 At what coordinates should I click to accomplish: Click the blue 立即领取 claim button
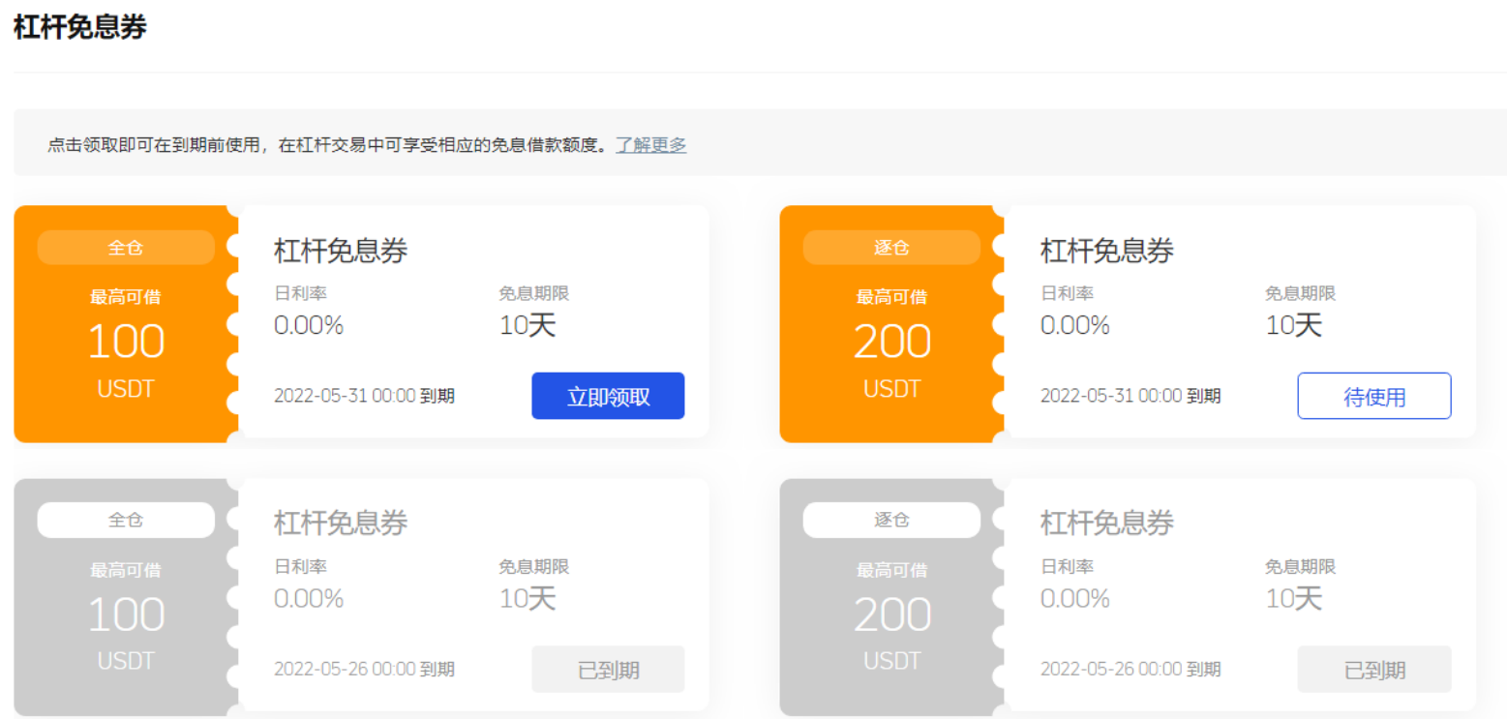(x=608, y=396)
